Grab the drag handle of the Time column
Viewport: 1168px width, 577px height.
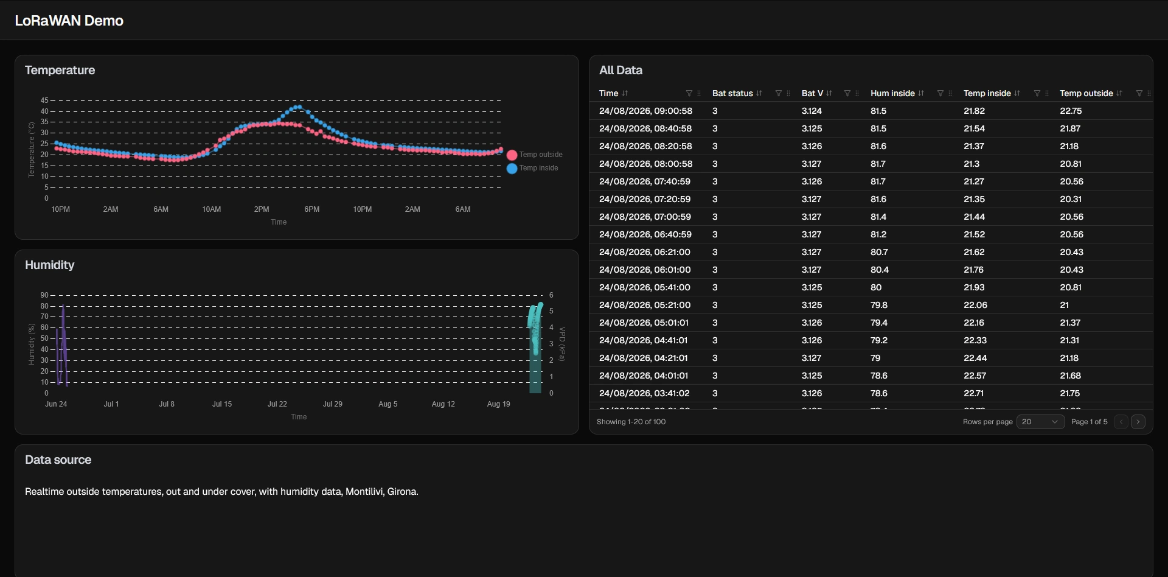coord(699,93)
